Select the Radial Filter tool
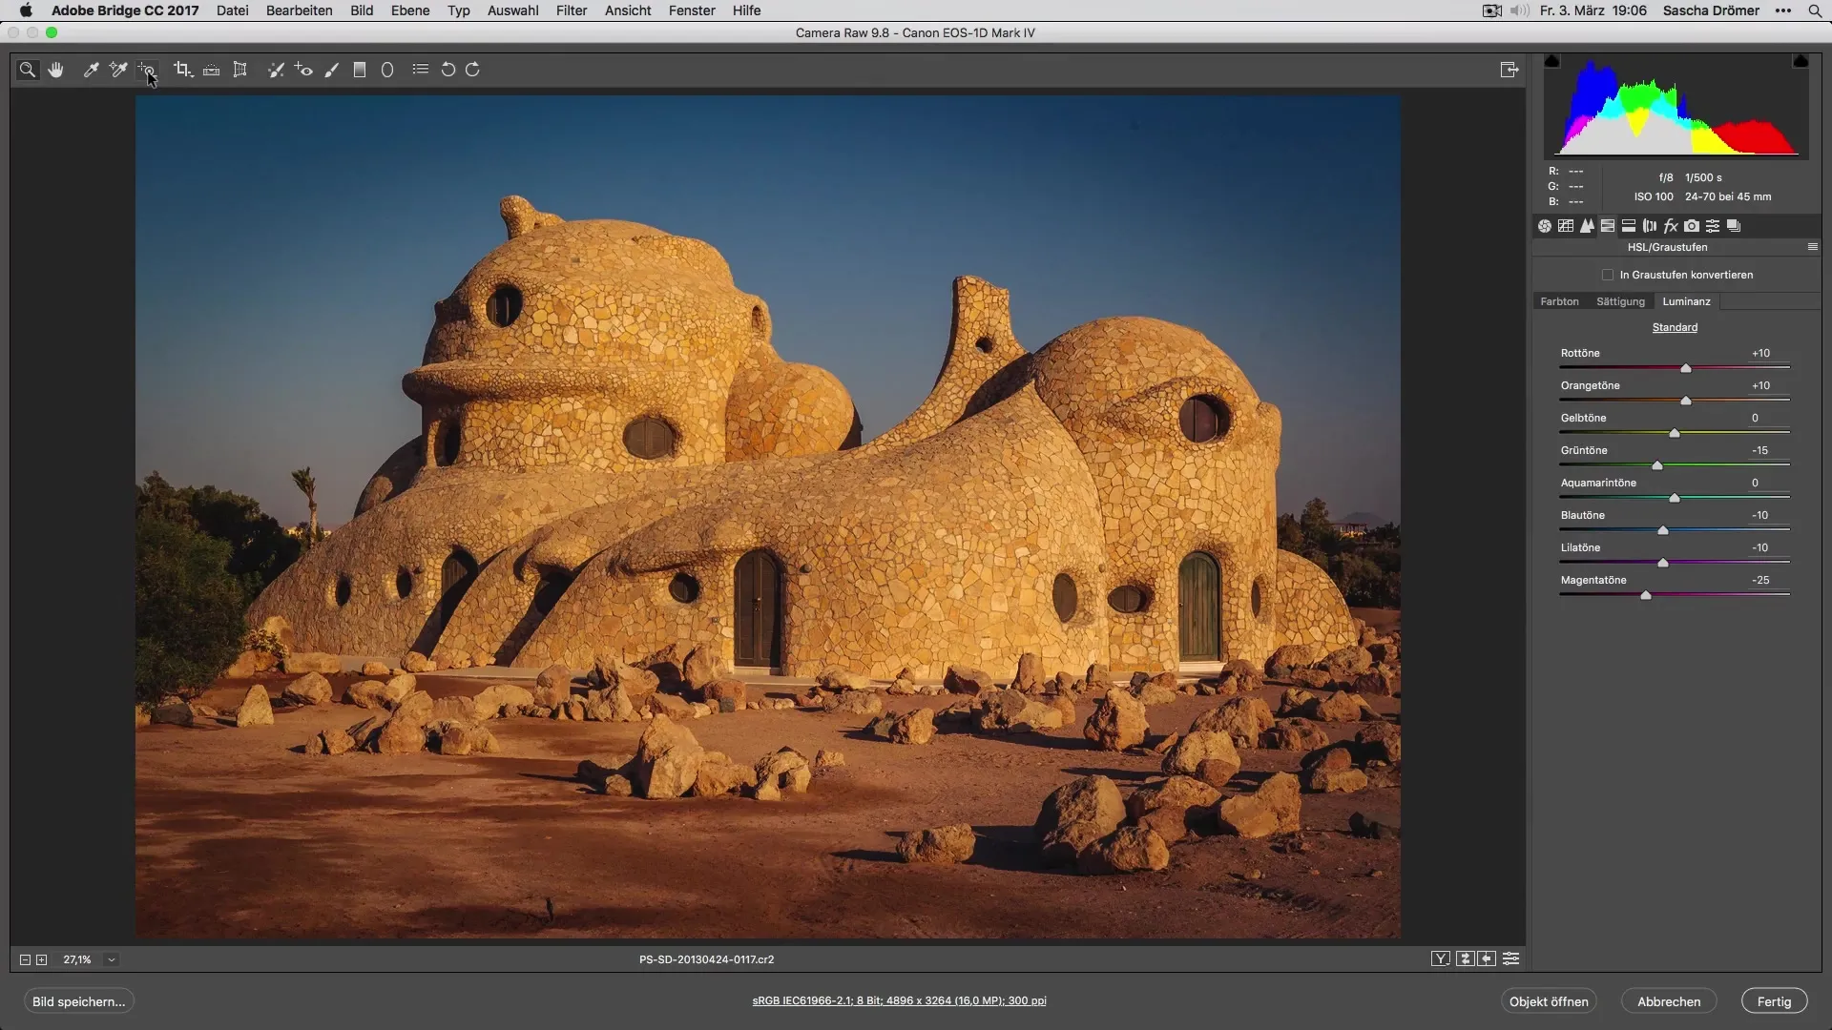1832x1030 pixels. coord(387,70)
